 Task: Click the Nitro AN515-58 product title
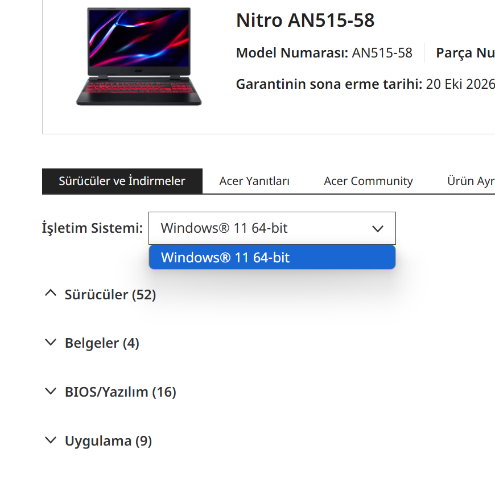coord(305,20)
